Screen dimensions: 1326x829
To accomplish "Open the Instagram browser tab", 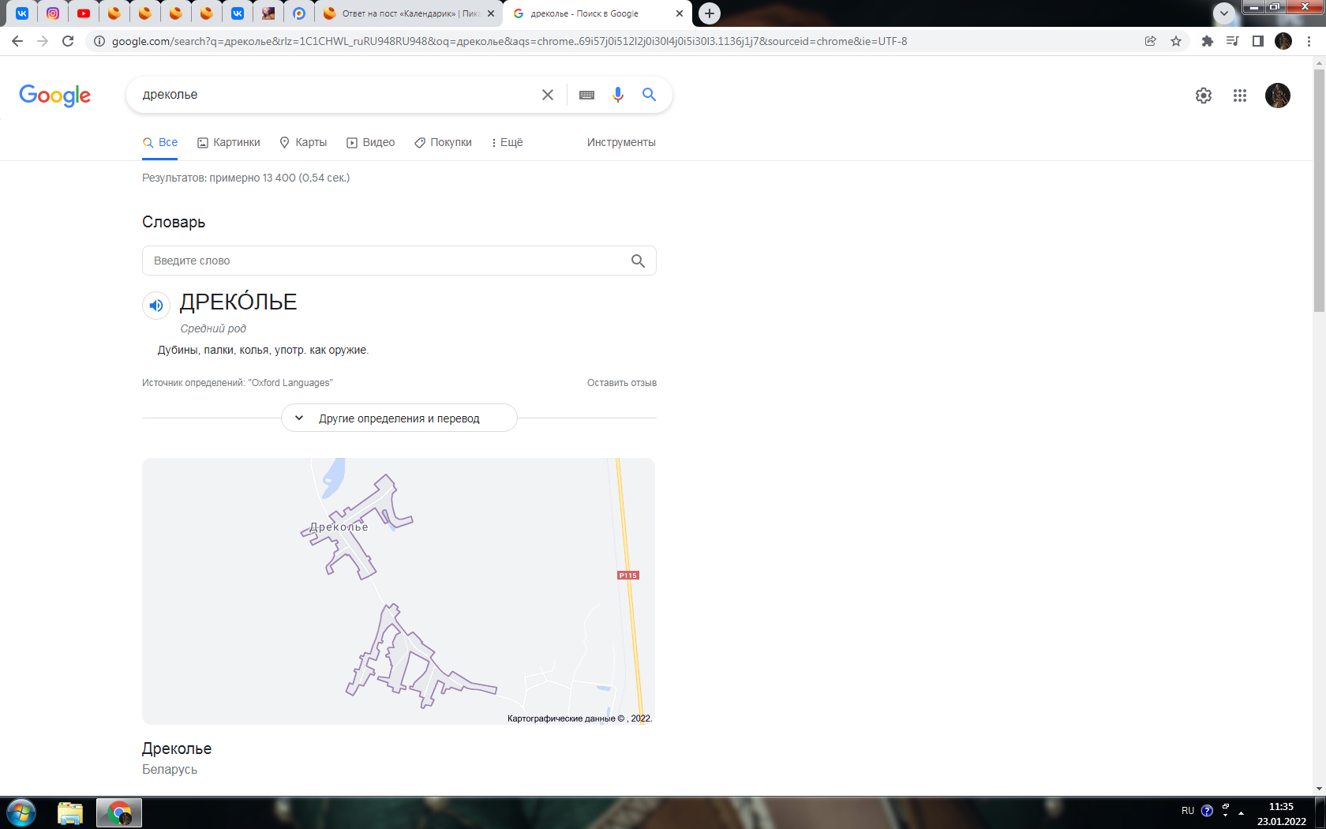I will pyautogui.click(x=53, y=13).
